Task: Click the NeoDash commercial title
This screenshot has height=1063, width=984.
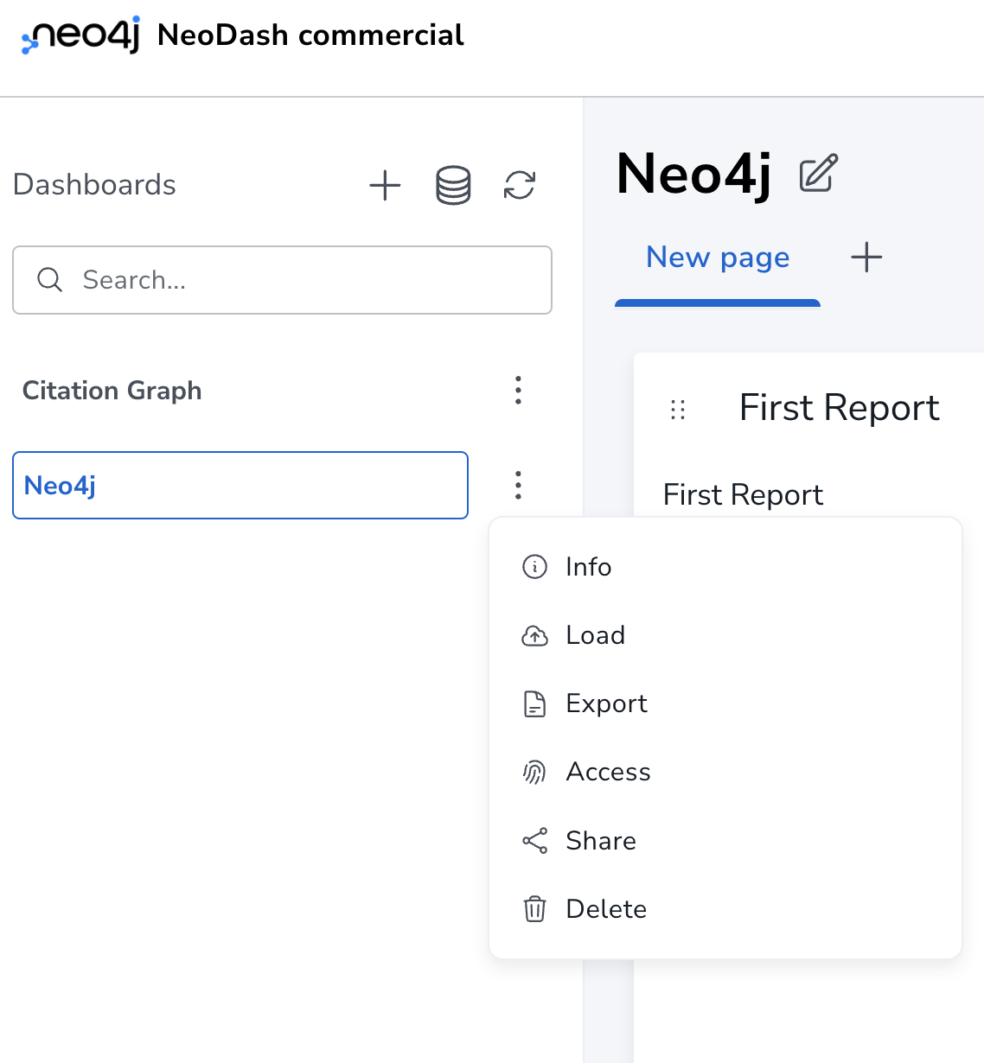Action: (310, 35)
